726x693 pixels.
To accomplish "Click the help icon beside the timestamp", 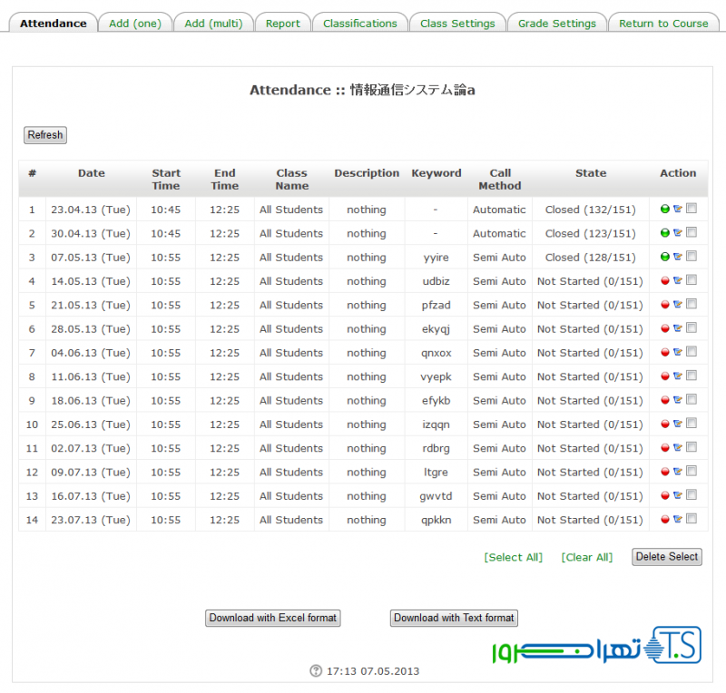I will pyautogui.click(x=316, y=671).
